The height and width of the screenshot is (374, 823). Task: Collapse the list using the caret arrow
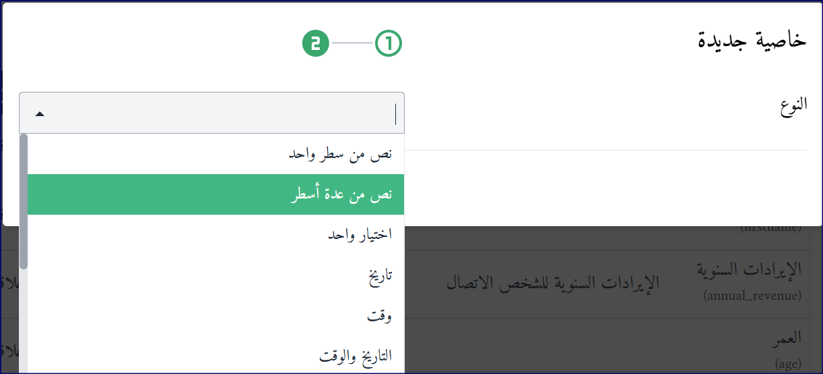(x=40, y=114)
